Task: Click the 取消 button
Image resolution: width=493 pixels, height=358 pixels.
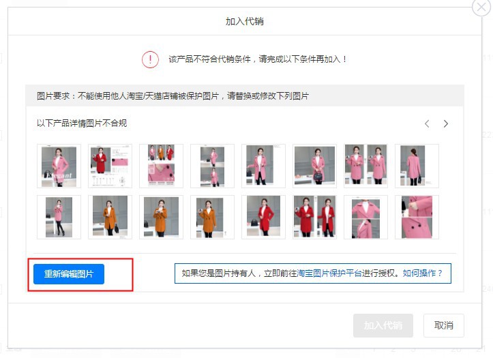Action: click(x=444, y=325)
